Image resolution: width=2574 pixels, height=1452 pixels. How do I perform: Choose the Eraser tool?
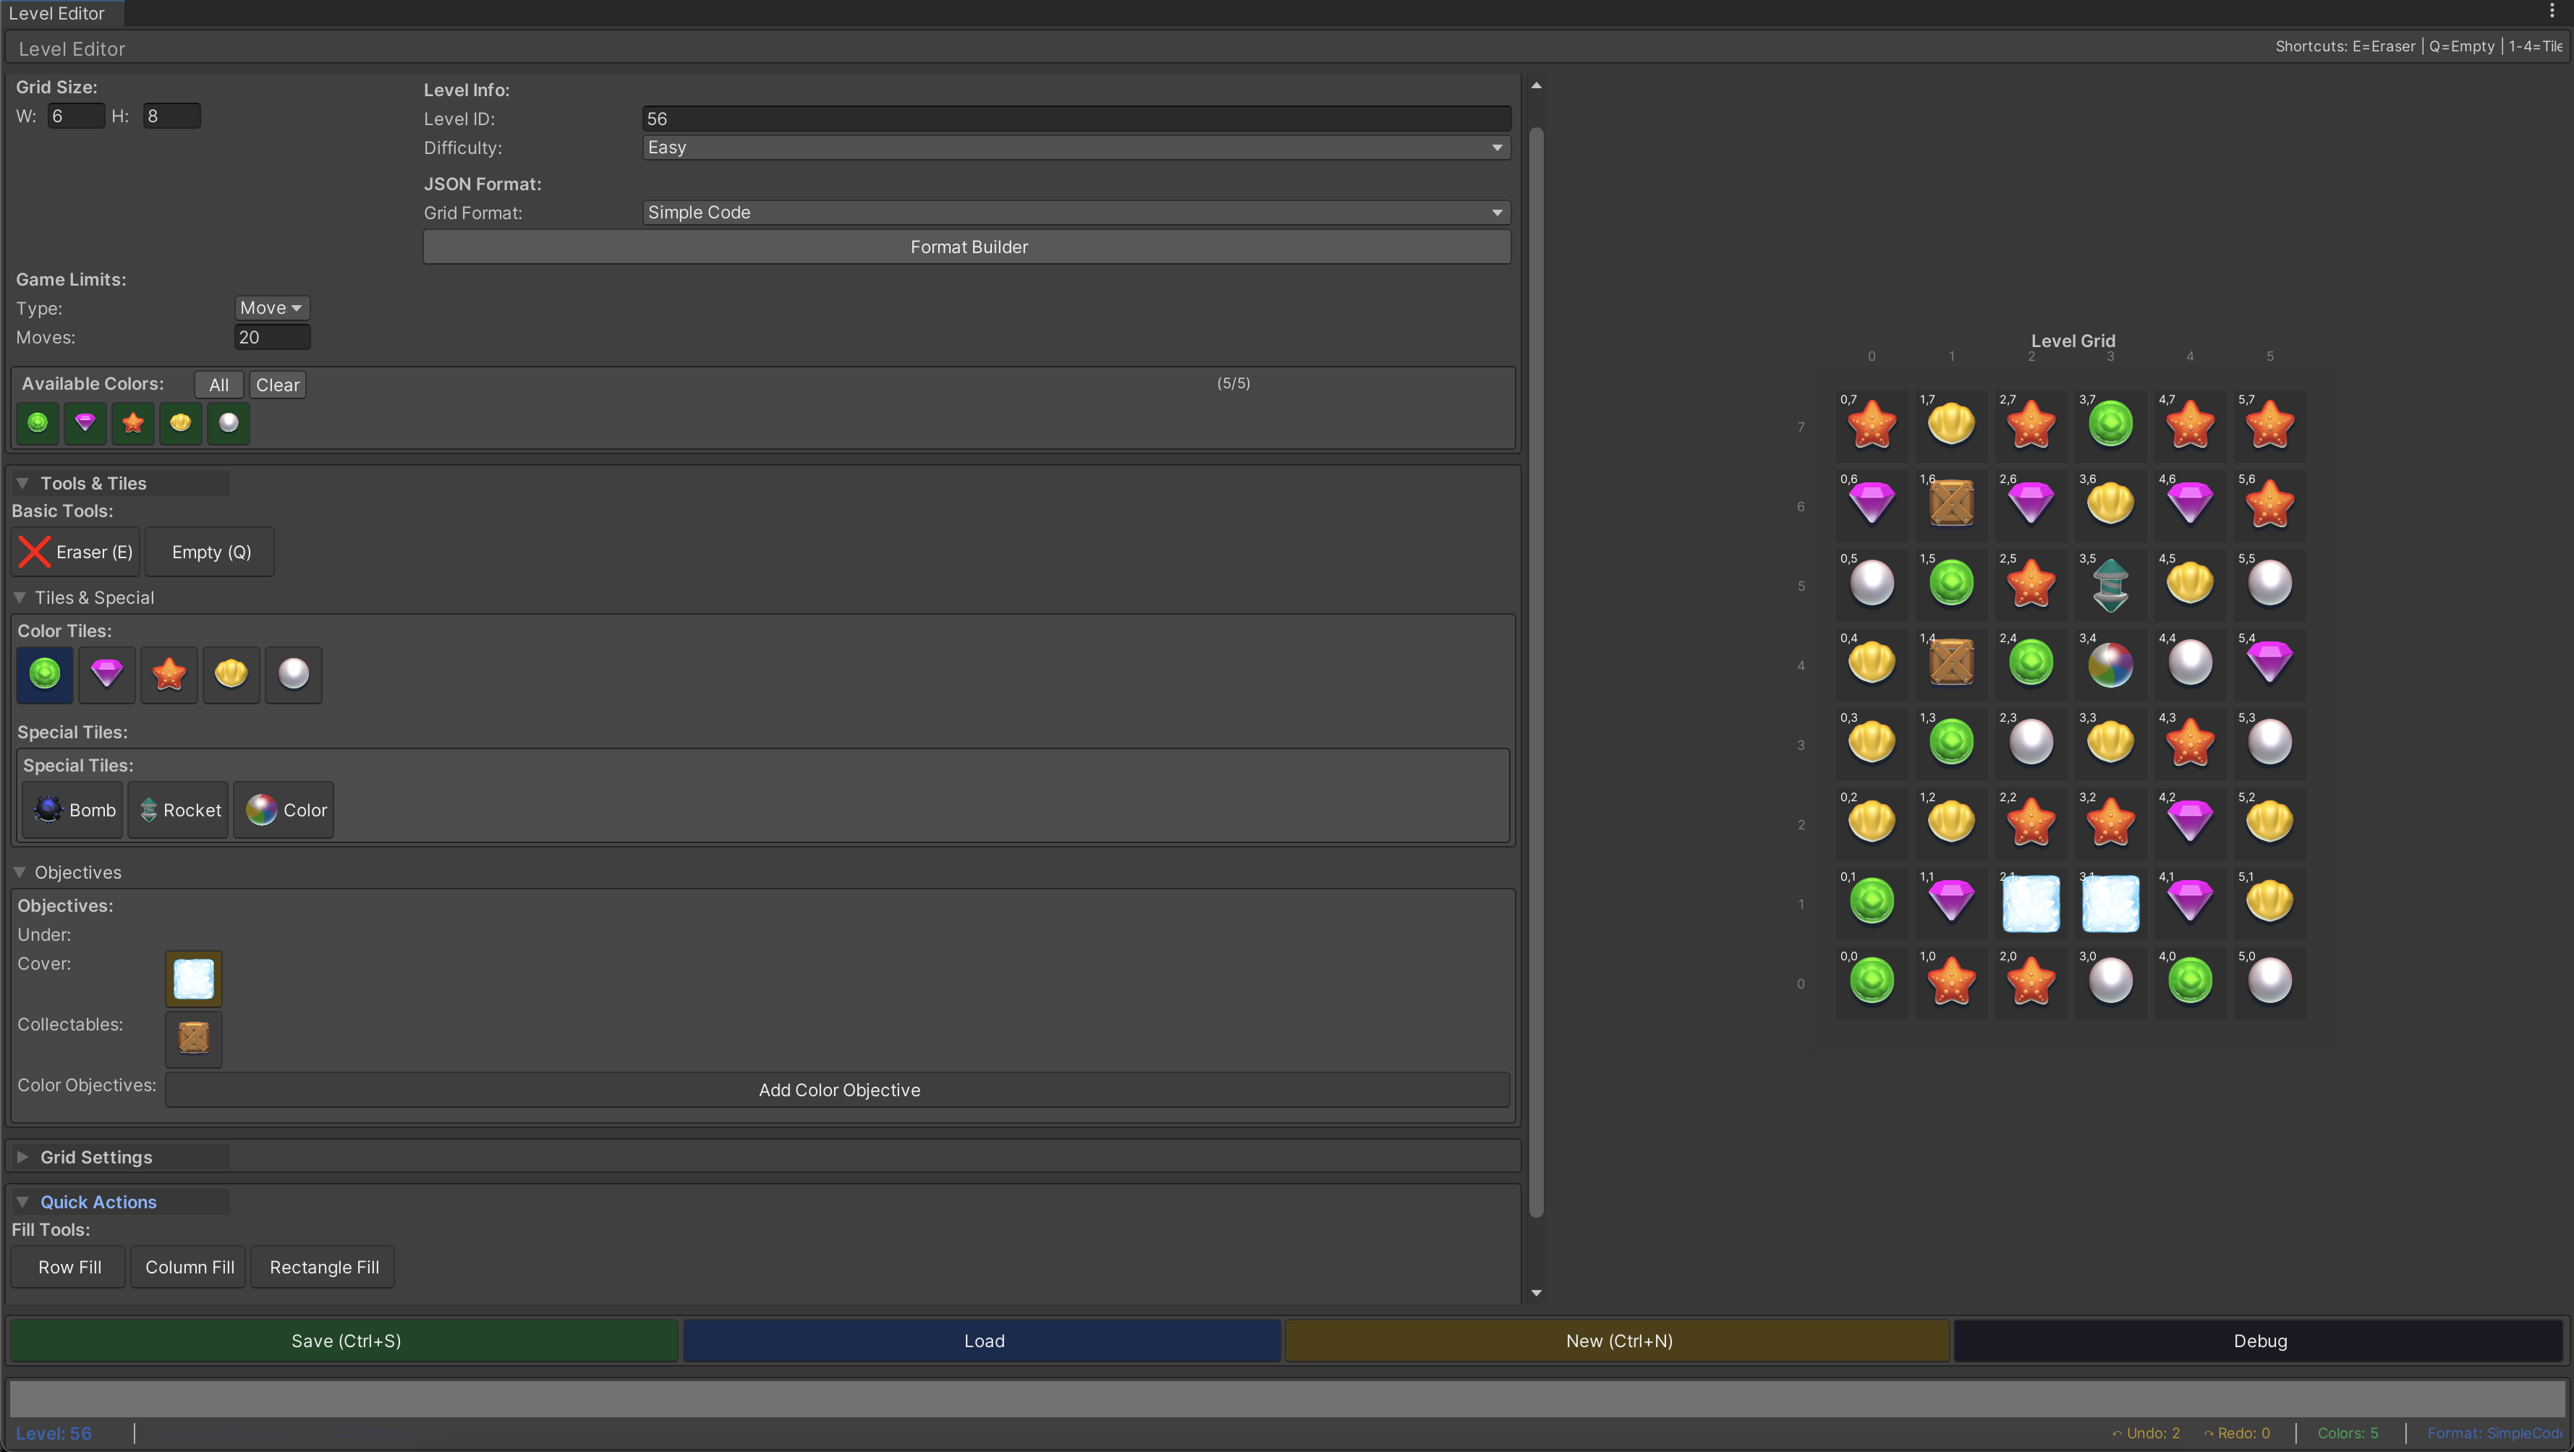click(x=76, y=552)
